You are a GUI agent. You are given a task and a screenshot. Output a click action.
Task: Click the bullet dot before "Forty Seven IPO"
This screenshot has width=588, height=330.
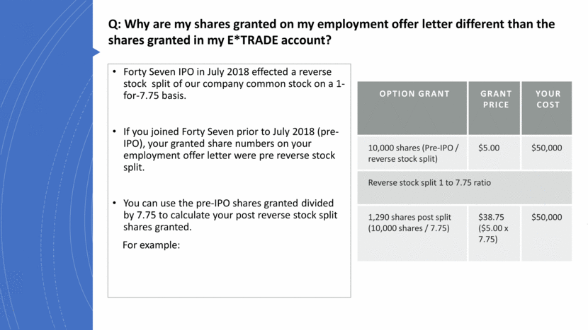coord(115,72)
